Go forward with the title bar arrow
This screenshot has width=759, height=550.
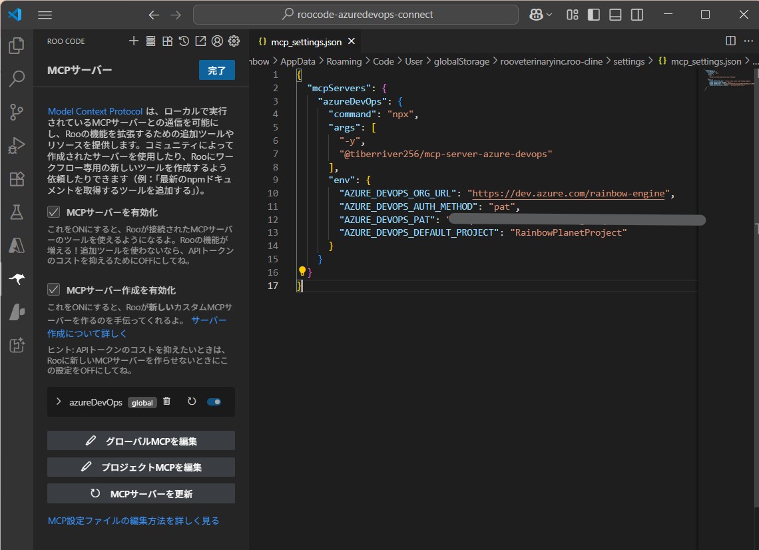pos(175,15)
